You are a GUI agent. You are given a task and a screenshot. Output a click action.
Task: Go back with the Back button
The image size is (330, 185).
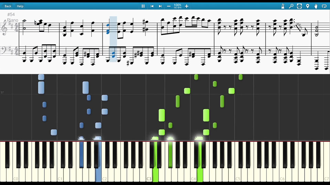point(8,6)
